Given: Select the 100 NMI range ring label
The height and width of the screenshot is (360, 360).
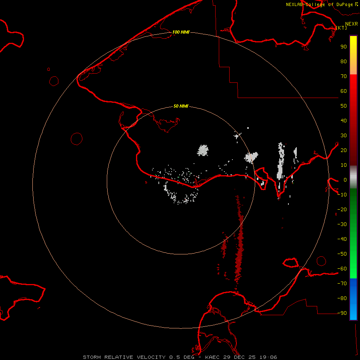Looking at the screenshot, I should pyautogui.click(x=181, y=32).
